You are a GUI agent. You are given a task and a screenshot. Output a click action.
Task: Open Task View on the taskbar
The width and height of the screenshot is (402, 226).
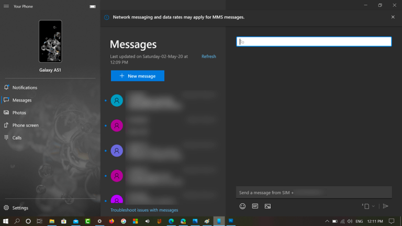point(39,221)
